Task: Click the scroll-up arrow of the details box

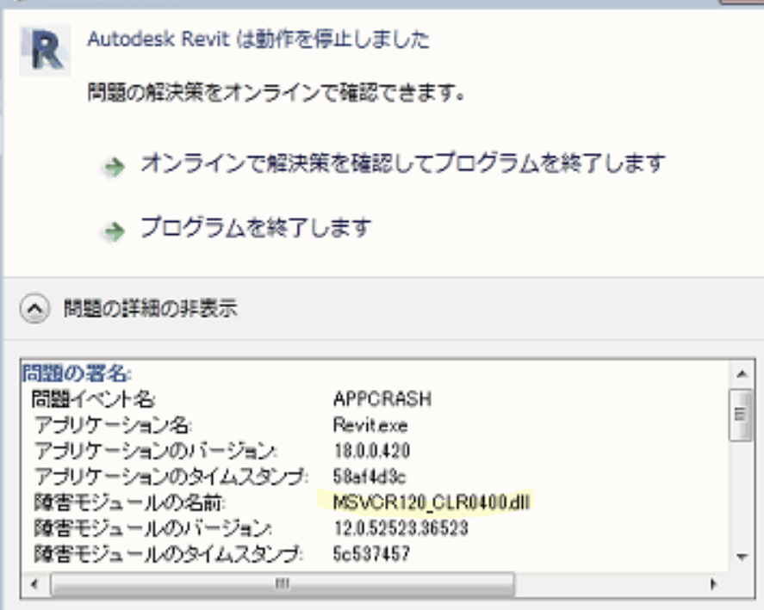Action: [742, 374]
